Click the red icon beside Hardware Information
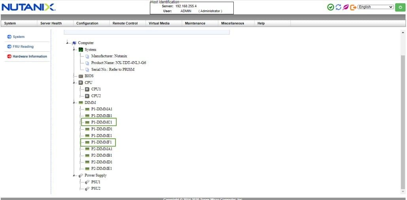The width and height of the screenshot is (407, 200). point(9,57)
